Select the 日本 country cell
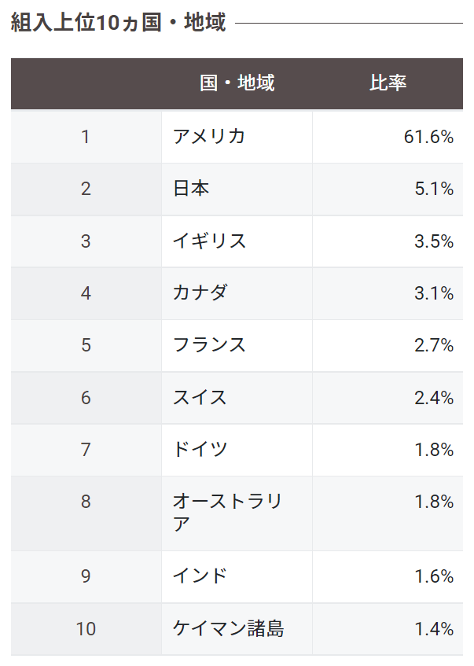The height and width of the screenshot is (666, 474). click(x=237, y=189)
